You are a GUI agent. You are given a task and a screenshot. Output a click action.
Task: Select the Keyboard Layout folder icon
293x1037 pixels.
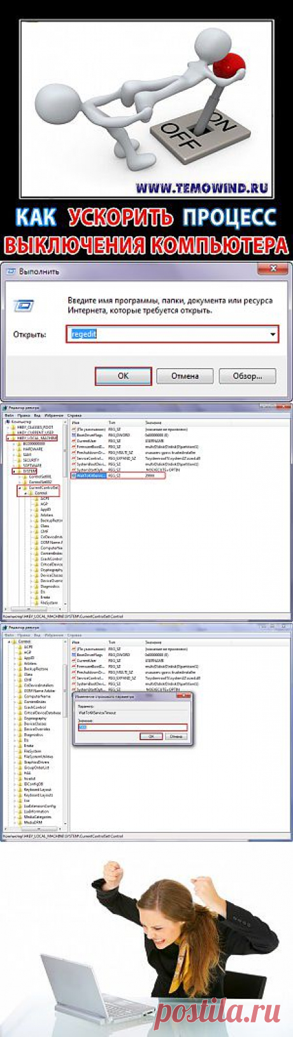click(x=20, y=789)
